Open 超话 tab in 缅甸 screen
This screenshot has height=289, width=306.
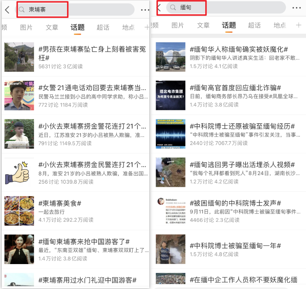pyautogui.click(x=254, y=25)
